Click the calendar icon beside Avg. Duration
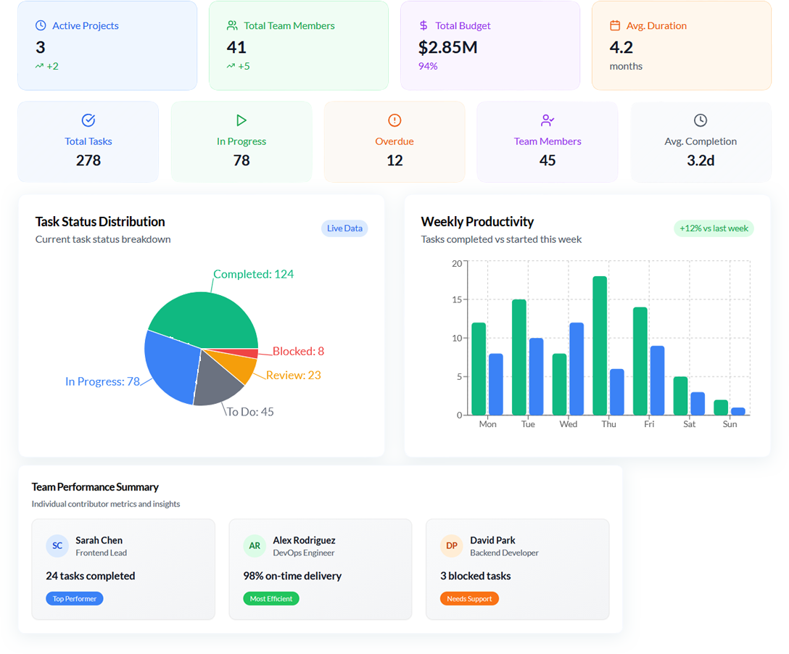This screenshot has width=789, height=654. tap(615, 25)
